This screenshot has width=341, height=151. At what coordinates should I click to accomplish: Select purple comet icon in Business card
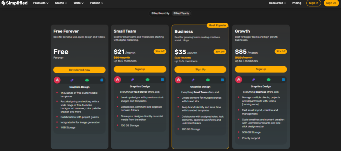(193, 80)
